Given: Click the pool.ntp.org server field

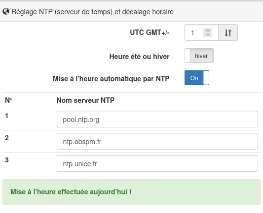Looking at the screenshot, I should coord(157,119).
